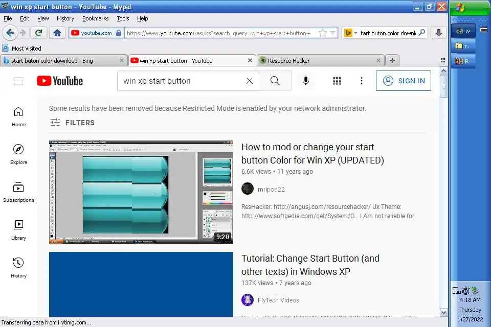Image resolution: width=491 pixels, height=327 pixels.
Task: Open the YouTube apps grid
Action: click(x=337, y=81)
